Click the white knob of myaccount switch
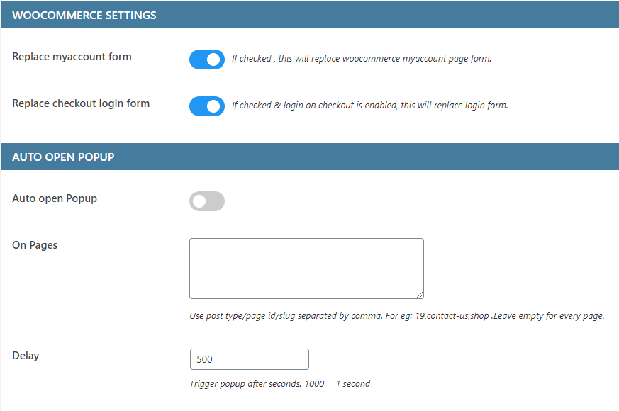Image resolution: width=619 pixels, height=411 pixels. tap(215, 60)
